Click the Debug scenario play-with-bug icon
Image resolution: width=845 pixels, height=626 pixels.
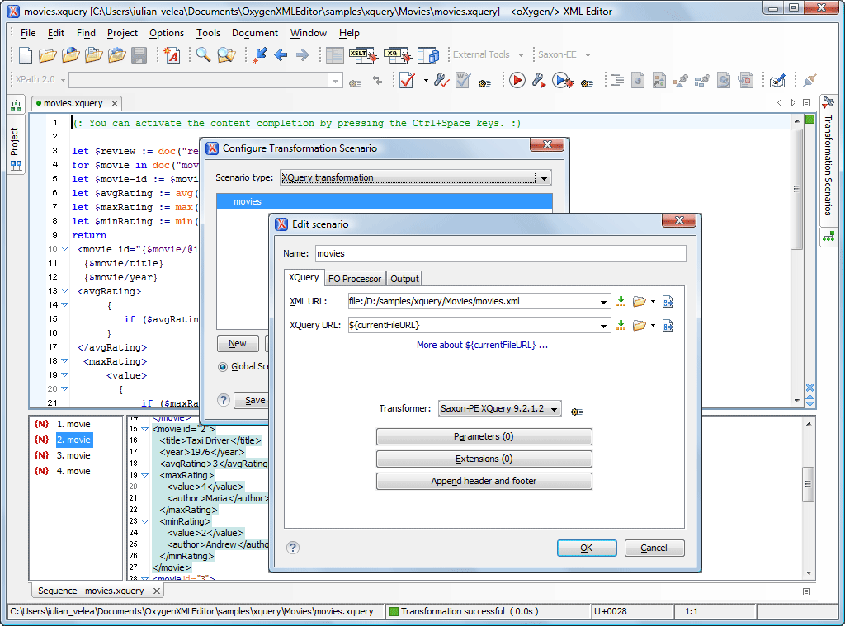(563, 81)
